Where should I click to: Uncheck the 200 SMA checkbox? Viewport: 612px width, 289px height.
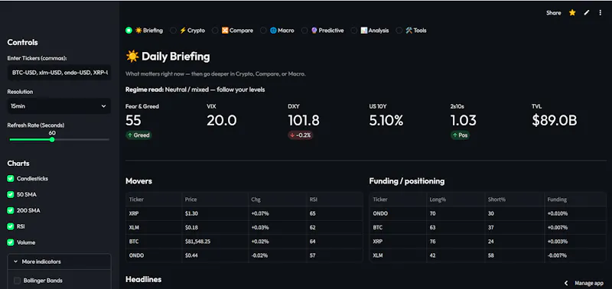(x=11, y=210)
